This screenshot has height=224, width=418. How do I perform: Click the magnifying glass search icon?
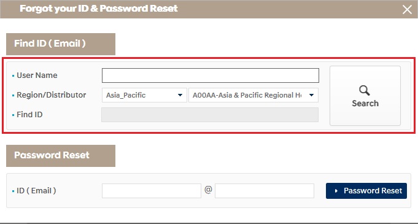point(365,91)
